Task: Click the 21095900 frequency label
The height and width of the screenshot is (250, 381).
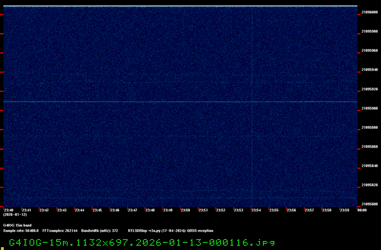Action: [x=370, y=108]
